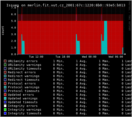This screenshot has height=117, width=132.
Task: Click the URLSanity timeouts legend swatch
Action: [5, 68]
